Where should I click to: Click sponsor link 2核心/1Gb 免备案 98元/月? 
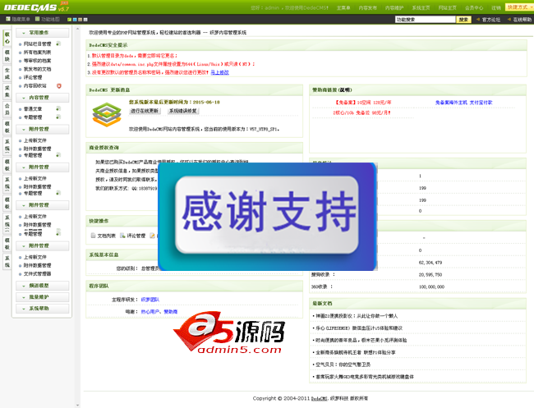361,112
